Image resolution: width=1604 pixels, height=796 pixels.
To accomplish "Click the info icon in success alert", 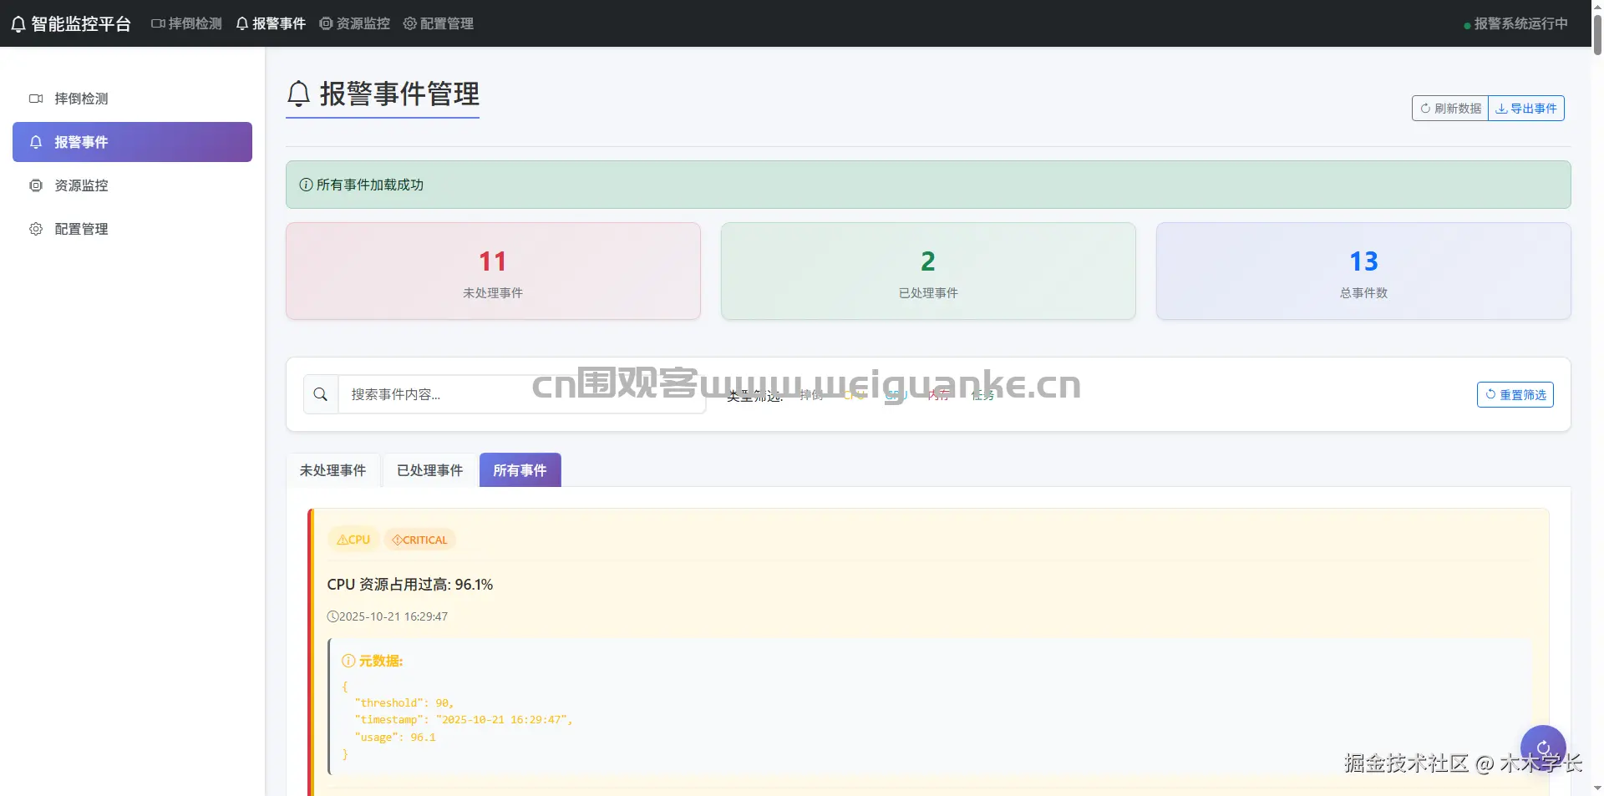I will [x=306, y=185].
